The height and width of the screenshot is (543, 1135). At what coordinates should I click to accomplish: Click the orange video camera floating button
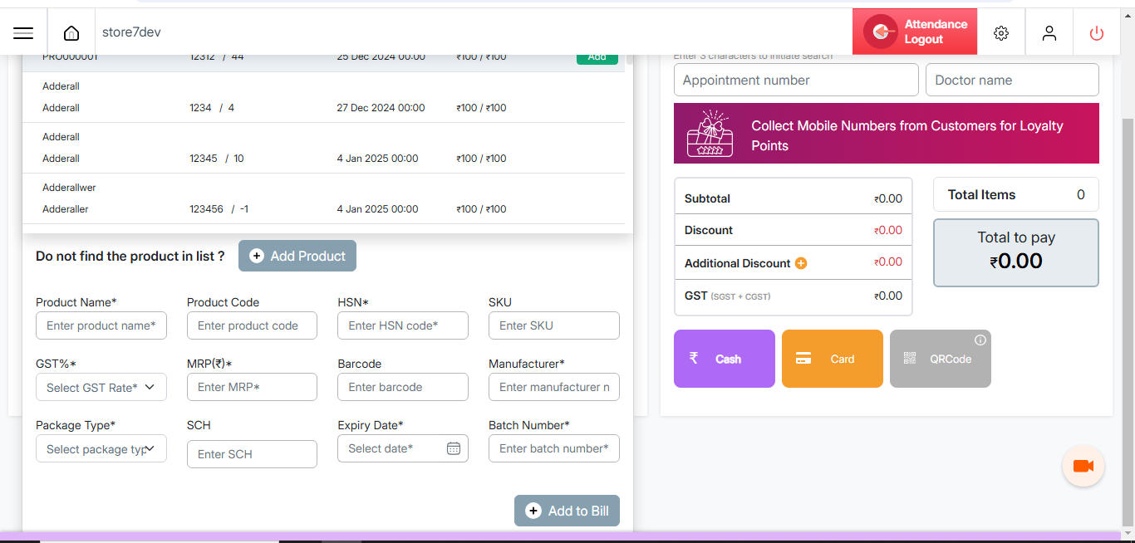[x=1083, y=466]
